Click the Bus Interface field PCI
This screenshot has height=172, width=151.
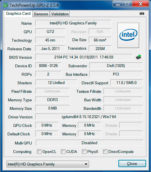click(x=116, y=74)
